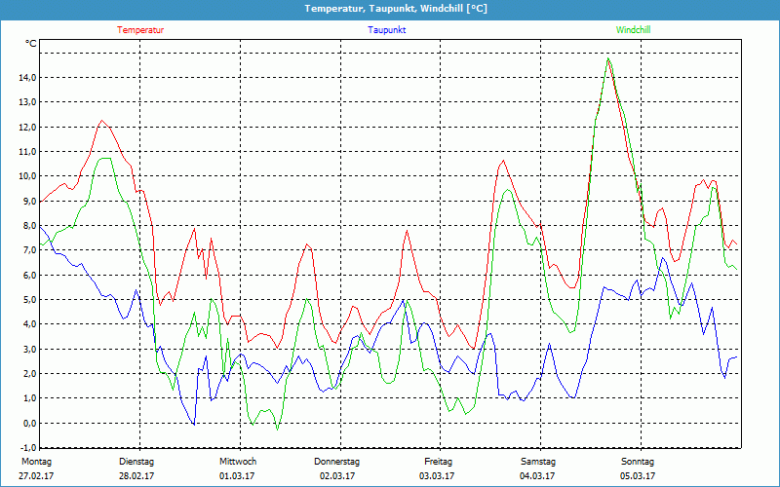The width and height of the screenshot is (780, 487).
Task: Click the °C unit label
Action: tap(31, 44)
